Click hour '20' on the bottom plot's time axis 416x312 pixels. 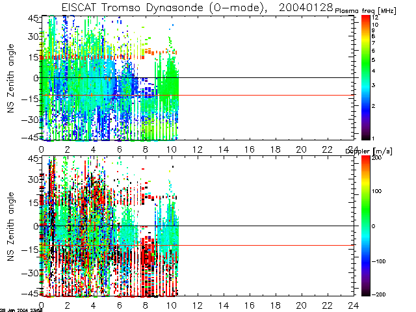(302, 305)
